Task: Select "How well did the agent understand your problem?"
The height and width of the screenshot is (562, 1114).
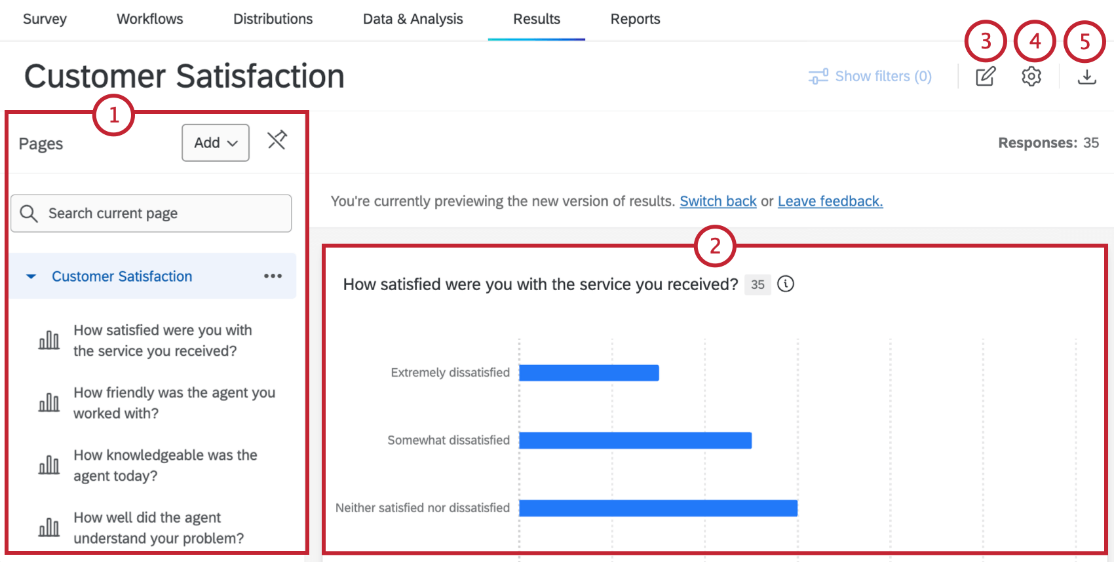Action: tap(158, 528)
